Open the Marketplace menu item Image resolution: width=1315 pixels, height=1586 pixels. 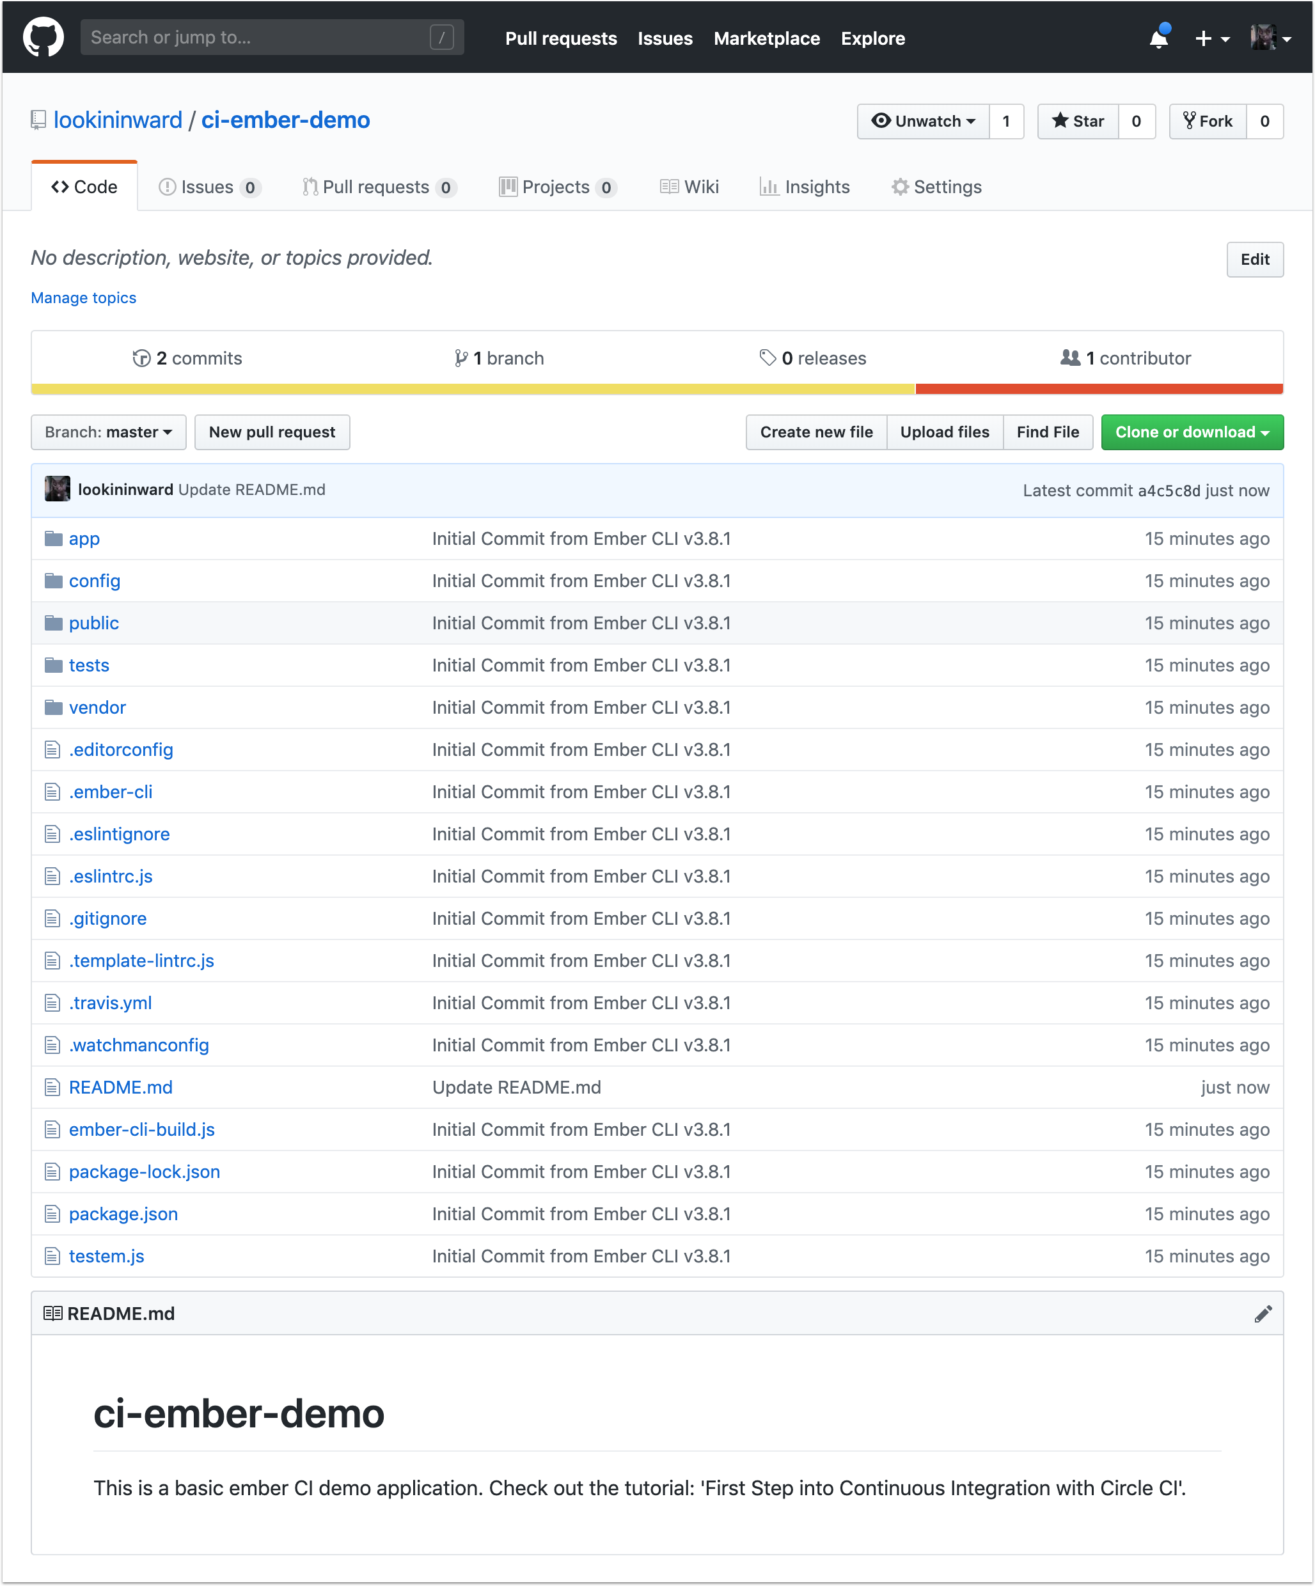coord(766,38)
